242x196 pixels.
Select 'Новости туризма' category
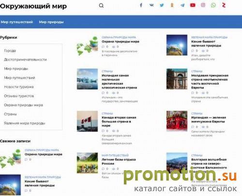19,87
